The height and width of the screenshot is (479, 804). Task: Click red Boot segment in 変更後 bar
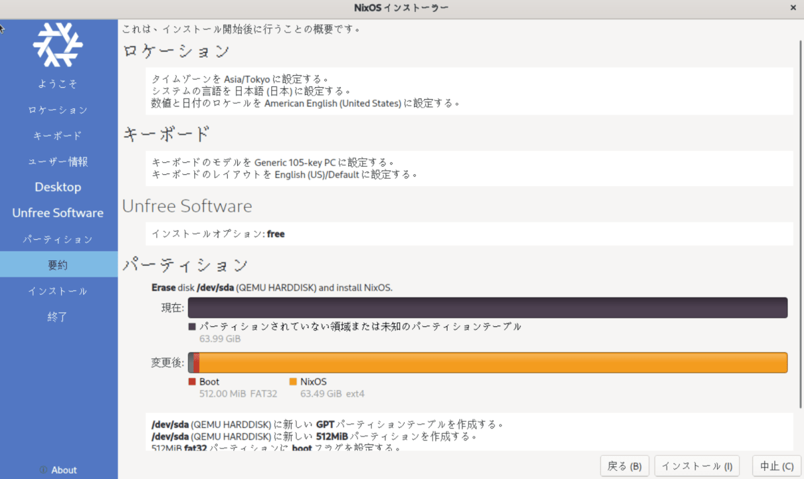196,362
